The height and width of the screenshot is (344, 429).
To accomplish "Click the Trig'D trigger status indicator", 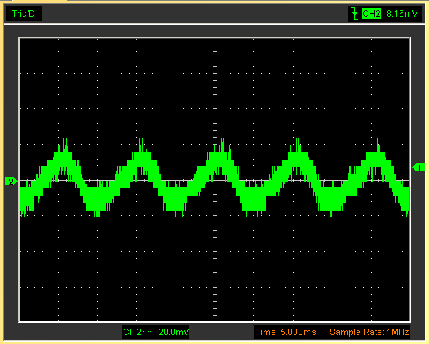I will click(23, 14).
